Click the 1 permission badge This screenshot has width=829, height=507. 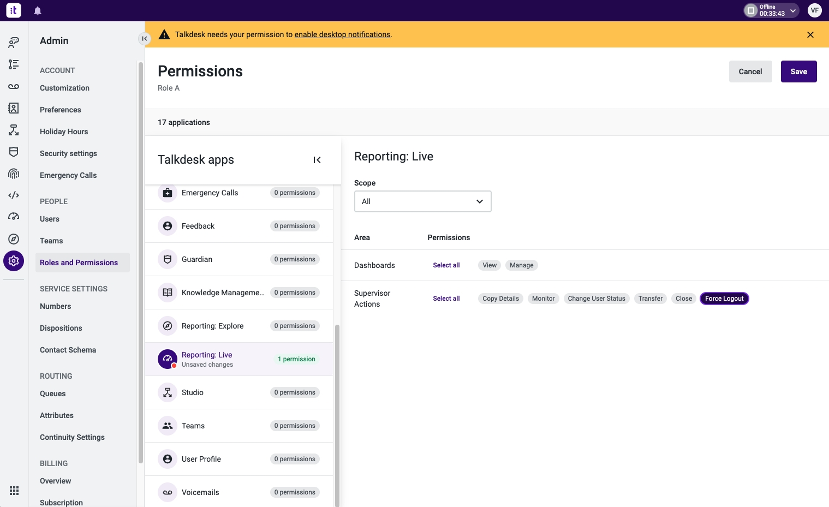click(296, 359)
